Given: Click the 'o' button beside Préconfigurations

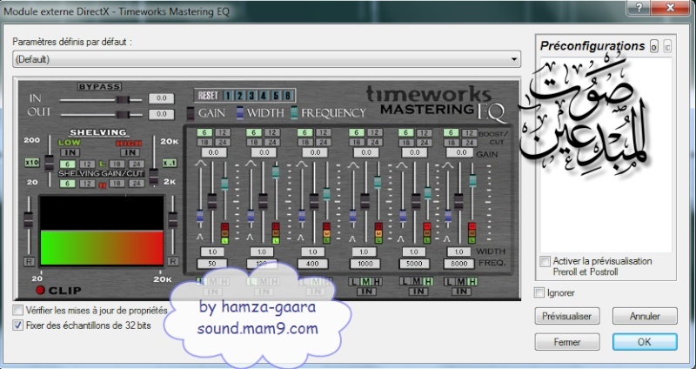Looking at the screenshot, I should [x=654, y=46].
